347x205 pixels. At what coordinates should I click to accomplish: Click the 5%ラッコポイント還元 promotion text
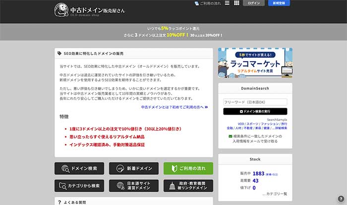tap(180, 29)
